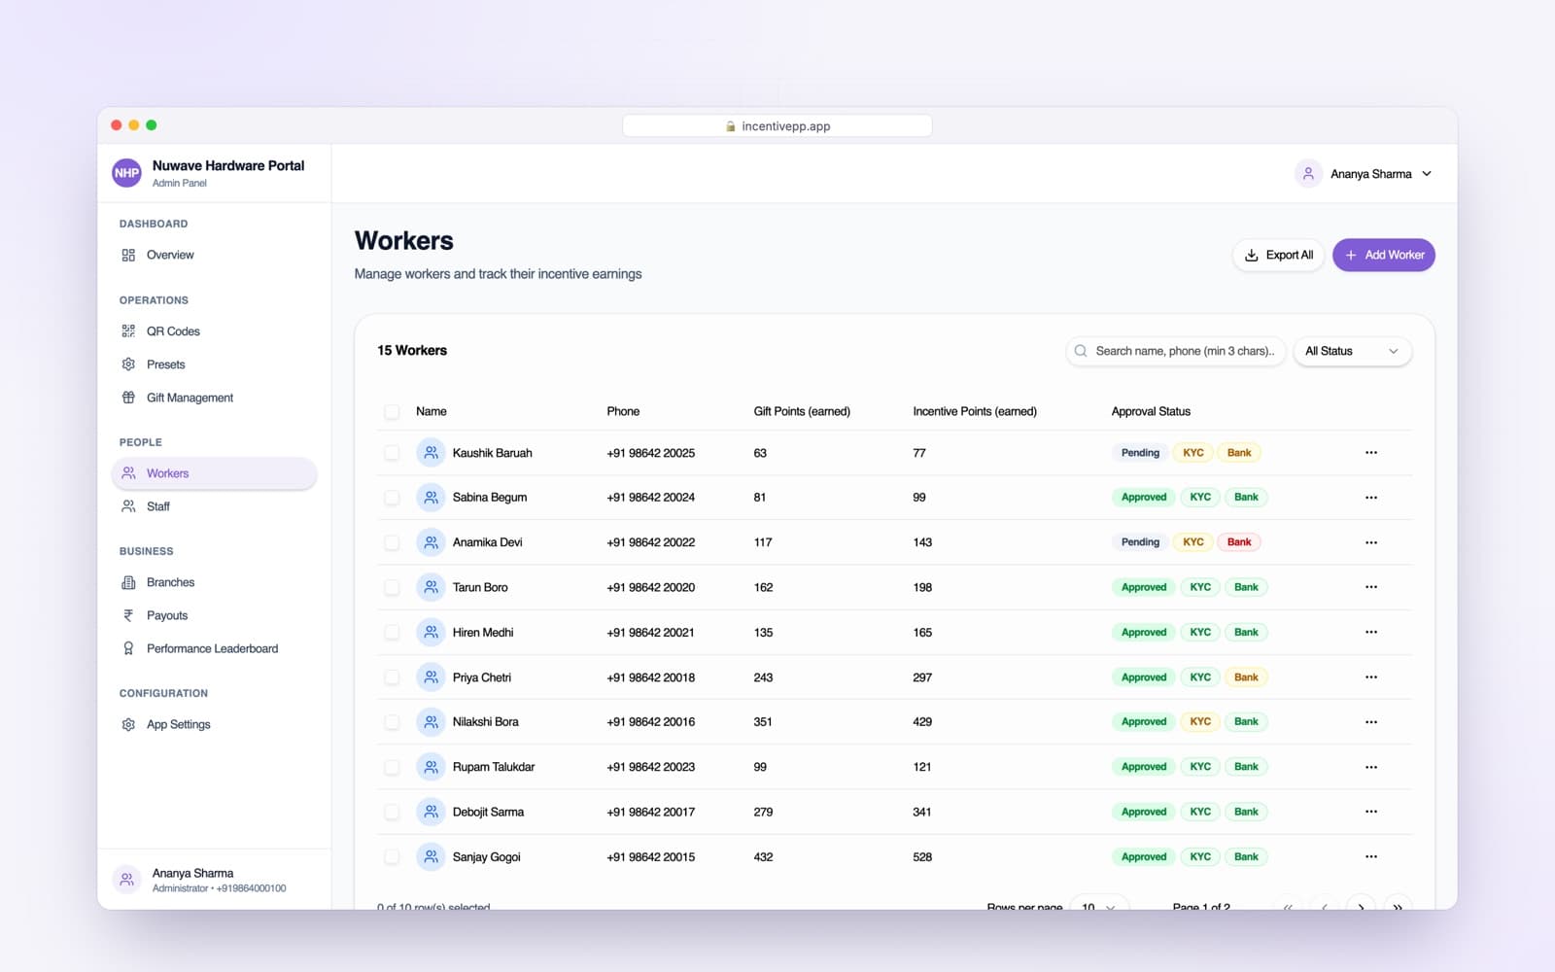Open three-dot menu for Priya Chetri
Viewport: 1555px width, 972px height.
1371,677
